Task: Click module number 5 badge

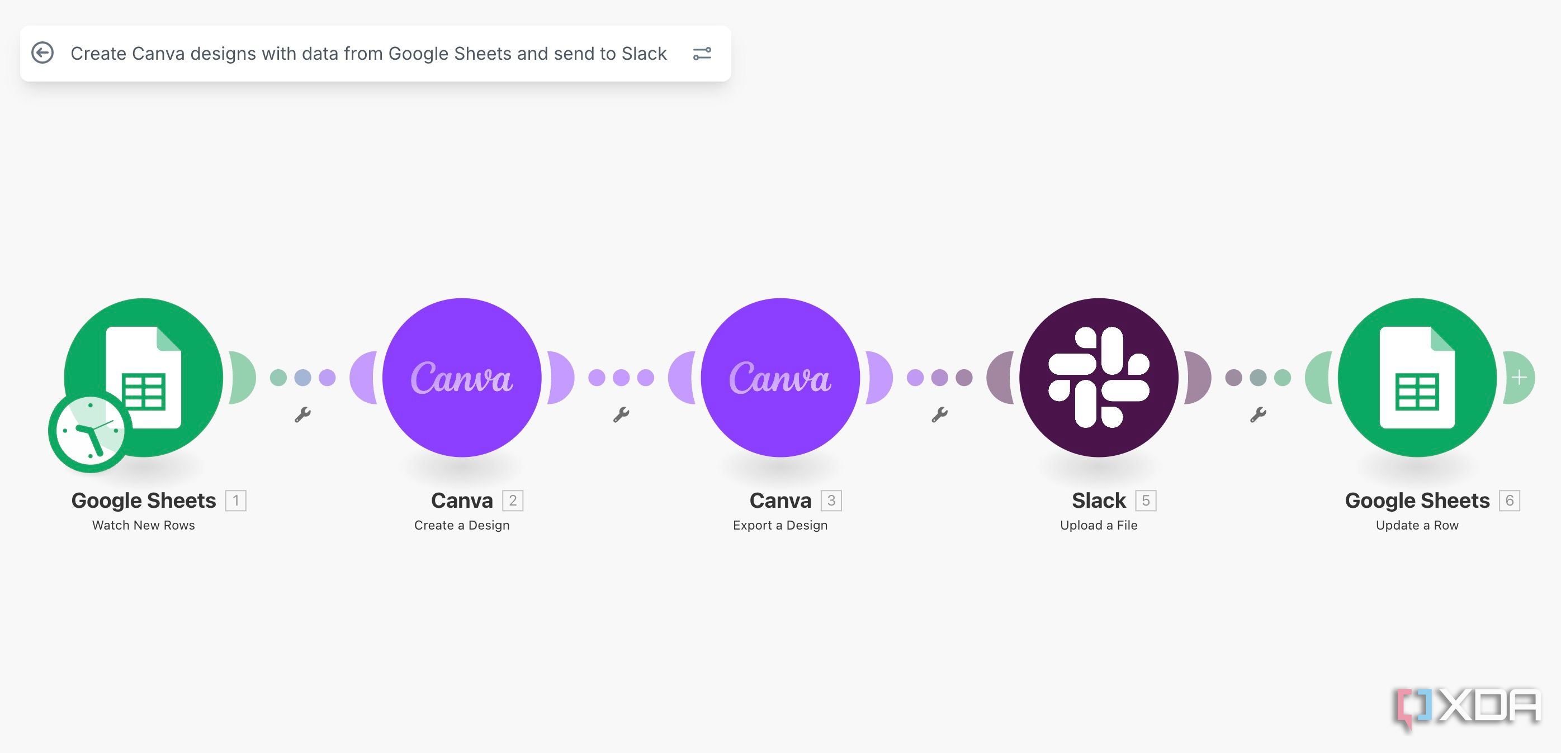Action: point(1145,501)
